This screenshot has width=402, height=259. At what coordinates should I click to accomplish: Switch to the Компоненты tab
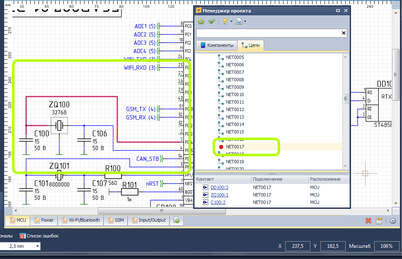[217, 45]
